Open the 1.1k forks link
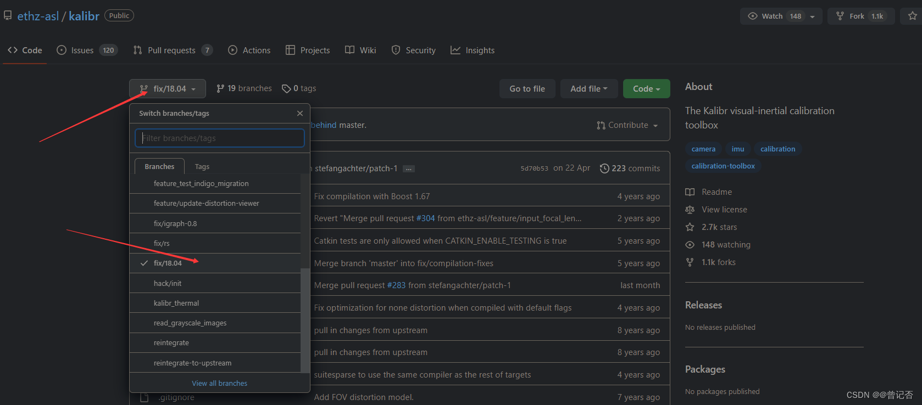The height and width of the screenshot is (405, 922). pyautogui.click(x=710, y=262)
